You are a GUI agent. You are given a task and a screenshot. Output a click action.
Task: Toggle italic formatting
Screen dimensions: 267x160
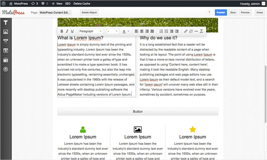tap(67, 31)
